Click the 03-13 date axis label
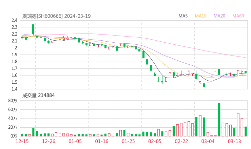 [x=234, y=141]
